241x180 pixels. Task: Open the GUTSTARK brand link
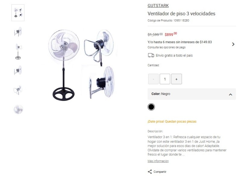[158, 5]
